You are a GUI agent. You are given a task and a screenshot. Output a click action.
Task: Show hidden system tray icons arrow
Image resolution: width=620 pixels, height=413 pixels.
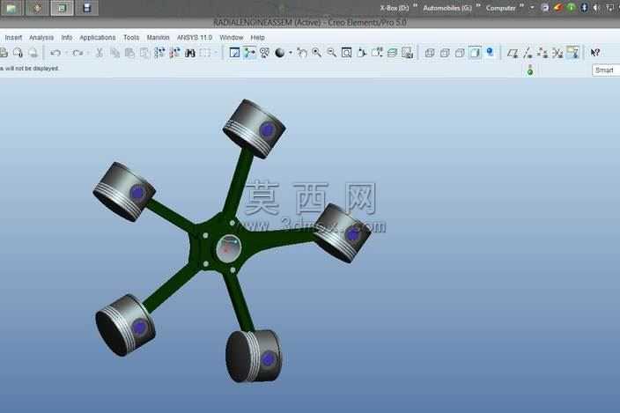coord(532,8)
